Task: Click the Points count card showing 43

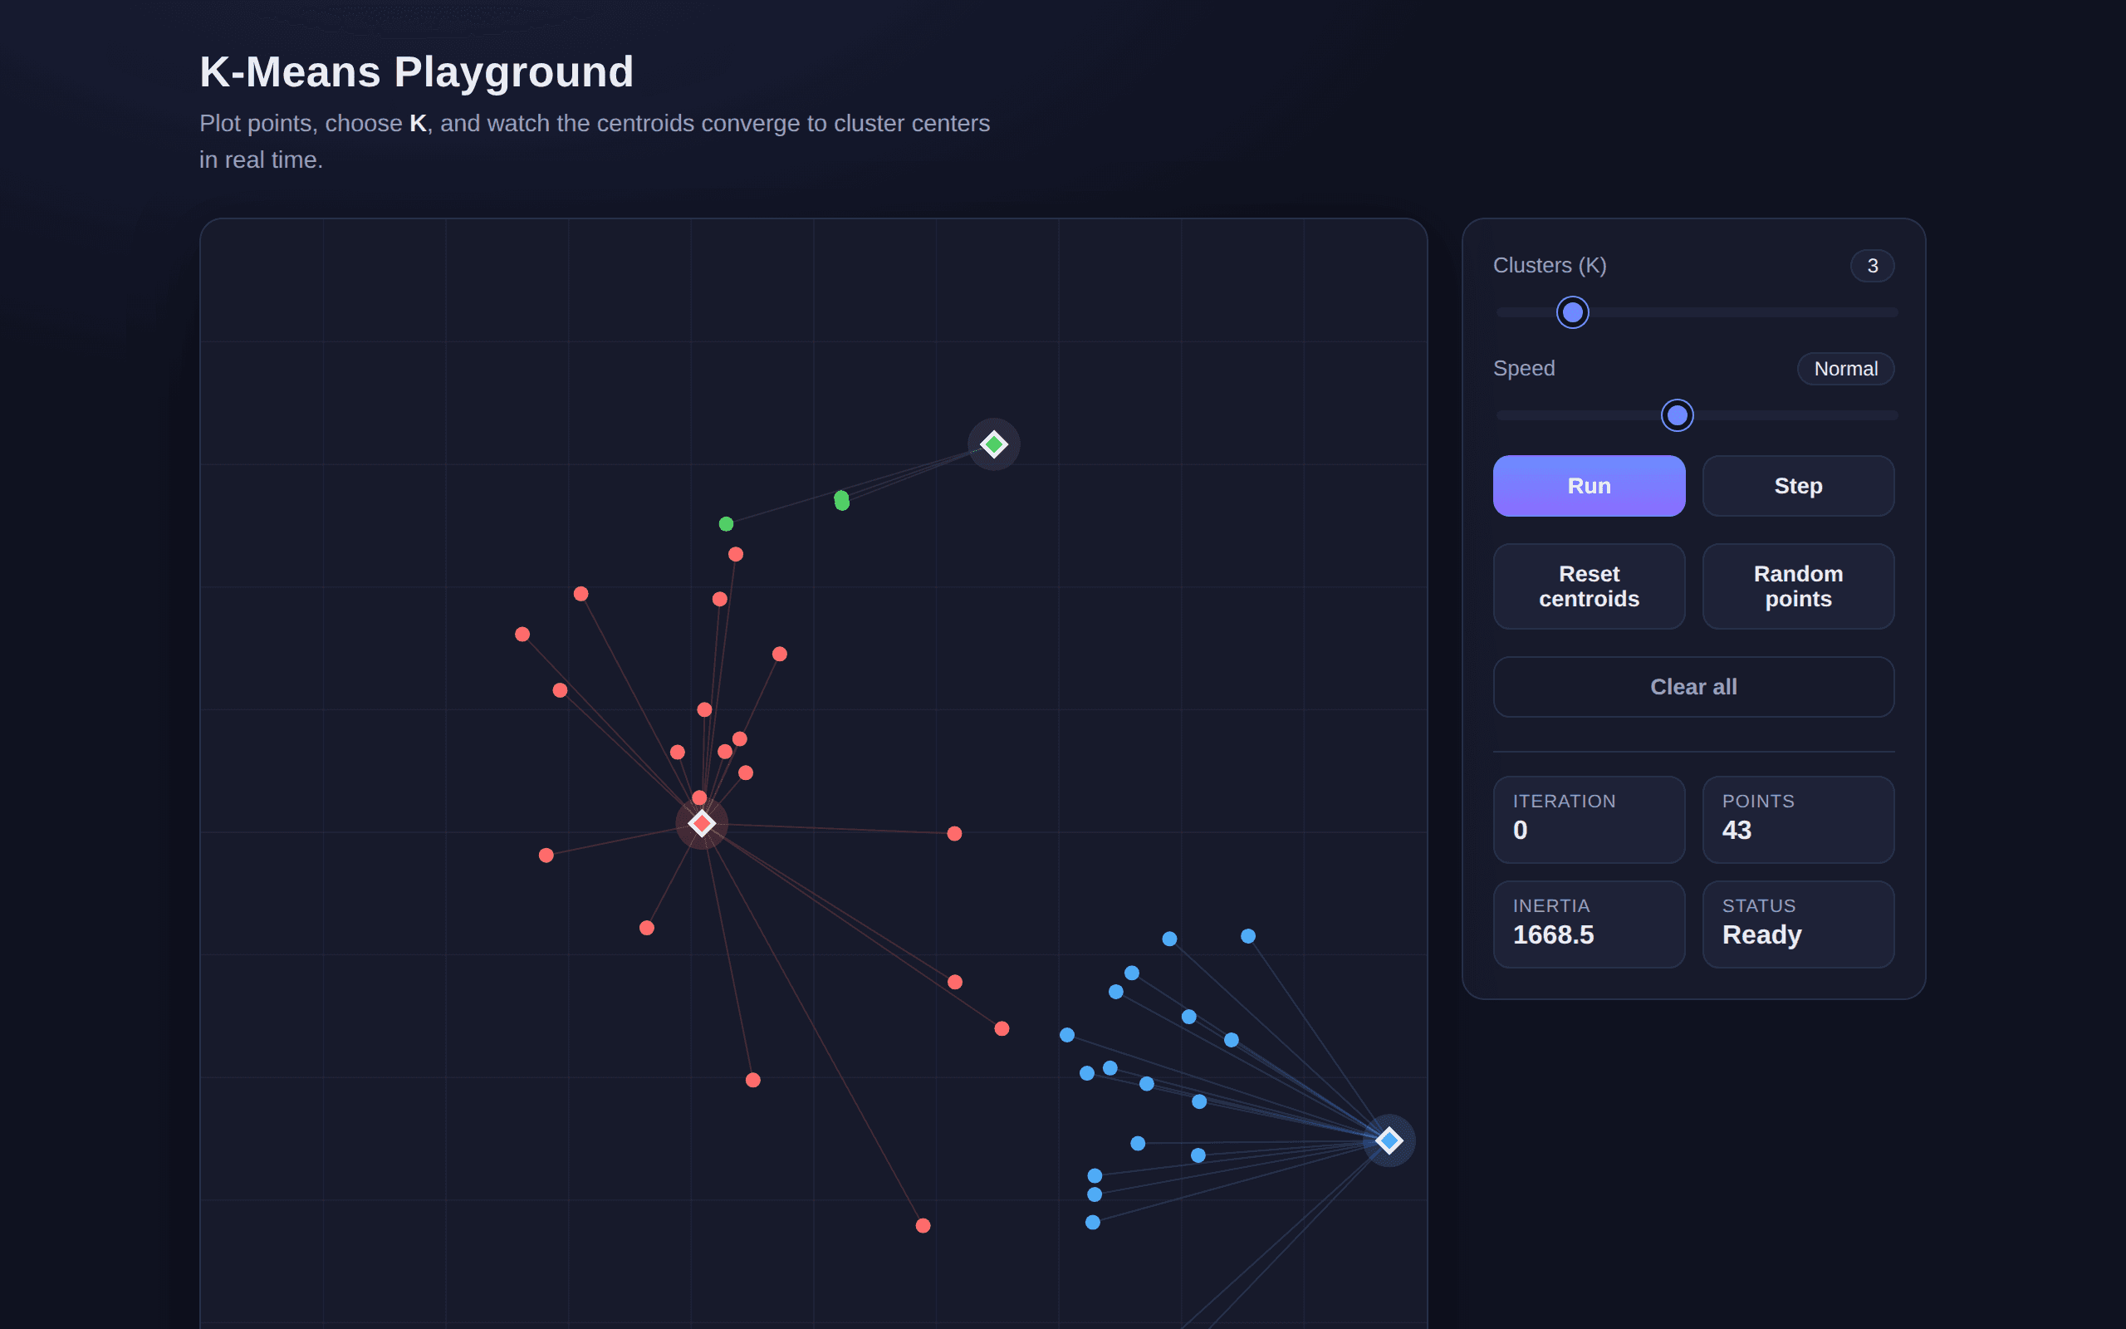Action: [1797, 819]
